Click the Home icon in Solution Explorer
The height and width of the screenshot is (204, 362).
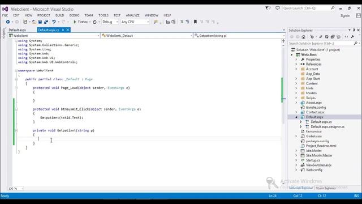[x=304, y=37]
